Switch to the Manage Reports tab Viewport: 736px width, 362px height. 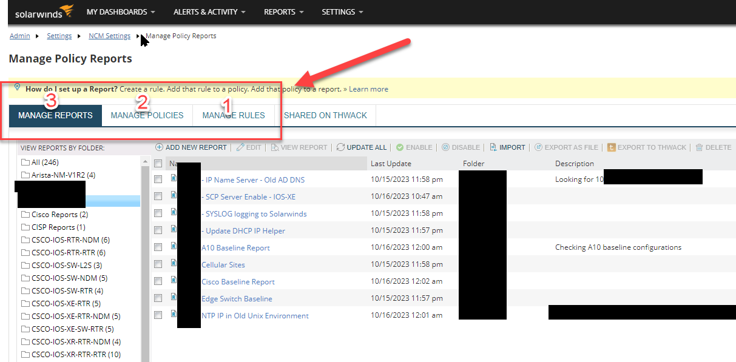tap(55, 115)
